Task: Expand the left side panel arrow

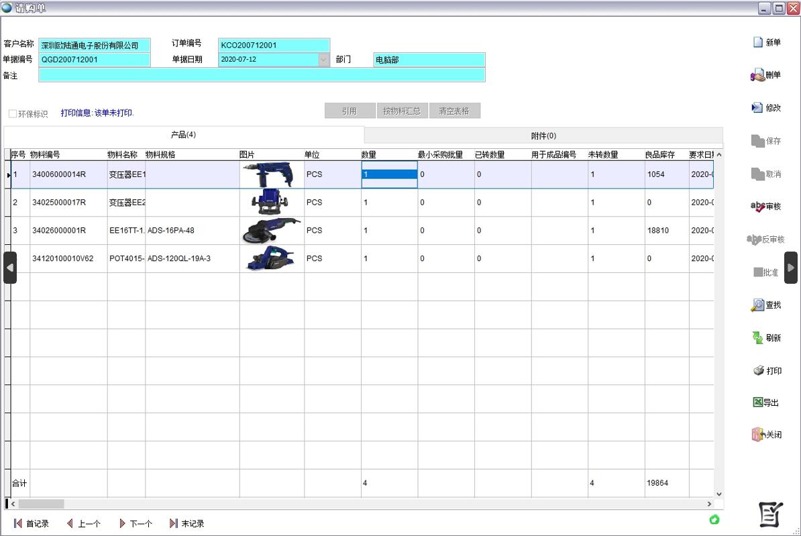Action: point(10,268)
